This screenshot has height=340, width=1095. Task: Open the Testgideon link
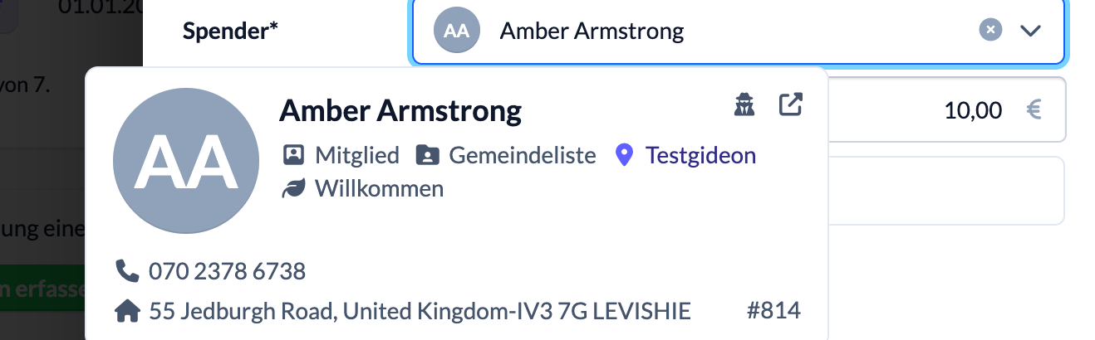click(700, 155)
